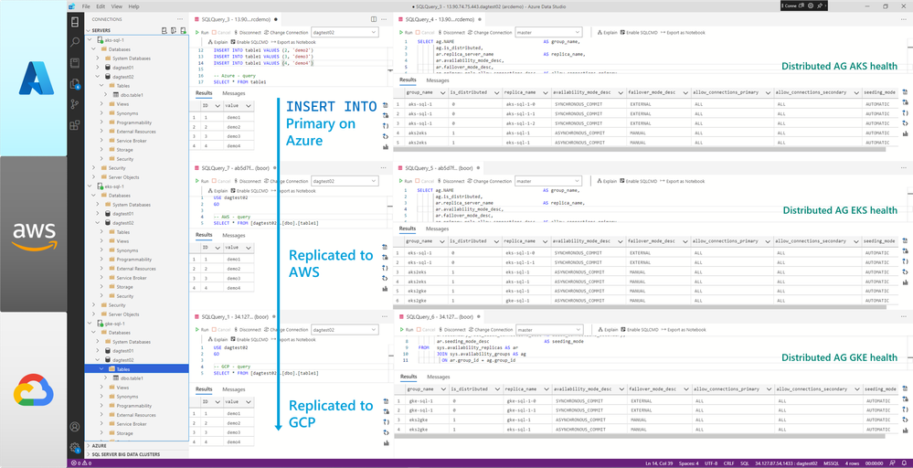Open Chart view for SQLQuery_1 GCP results

click(x=385, y=443)
